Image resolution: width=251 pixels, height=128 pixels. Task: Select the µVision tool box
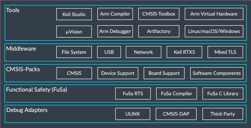(x=74, y=32)
